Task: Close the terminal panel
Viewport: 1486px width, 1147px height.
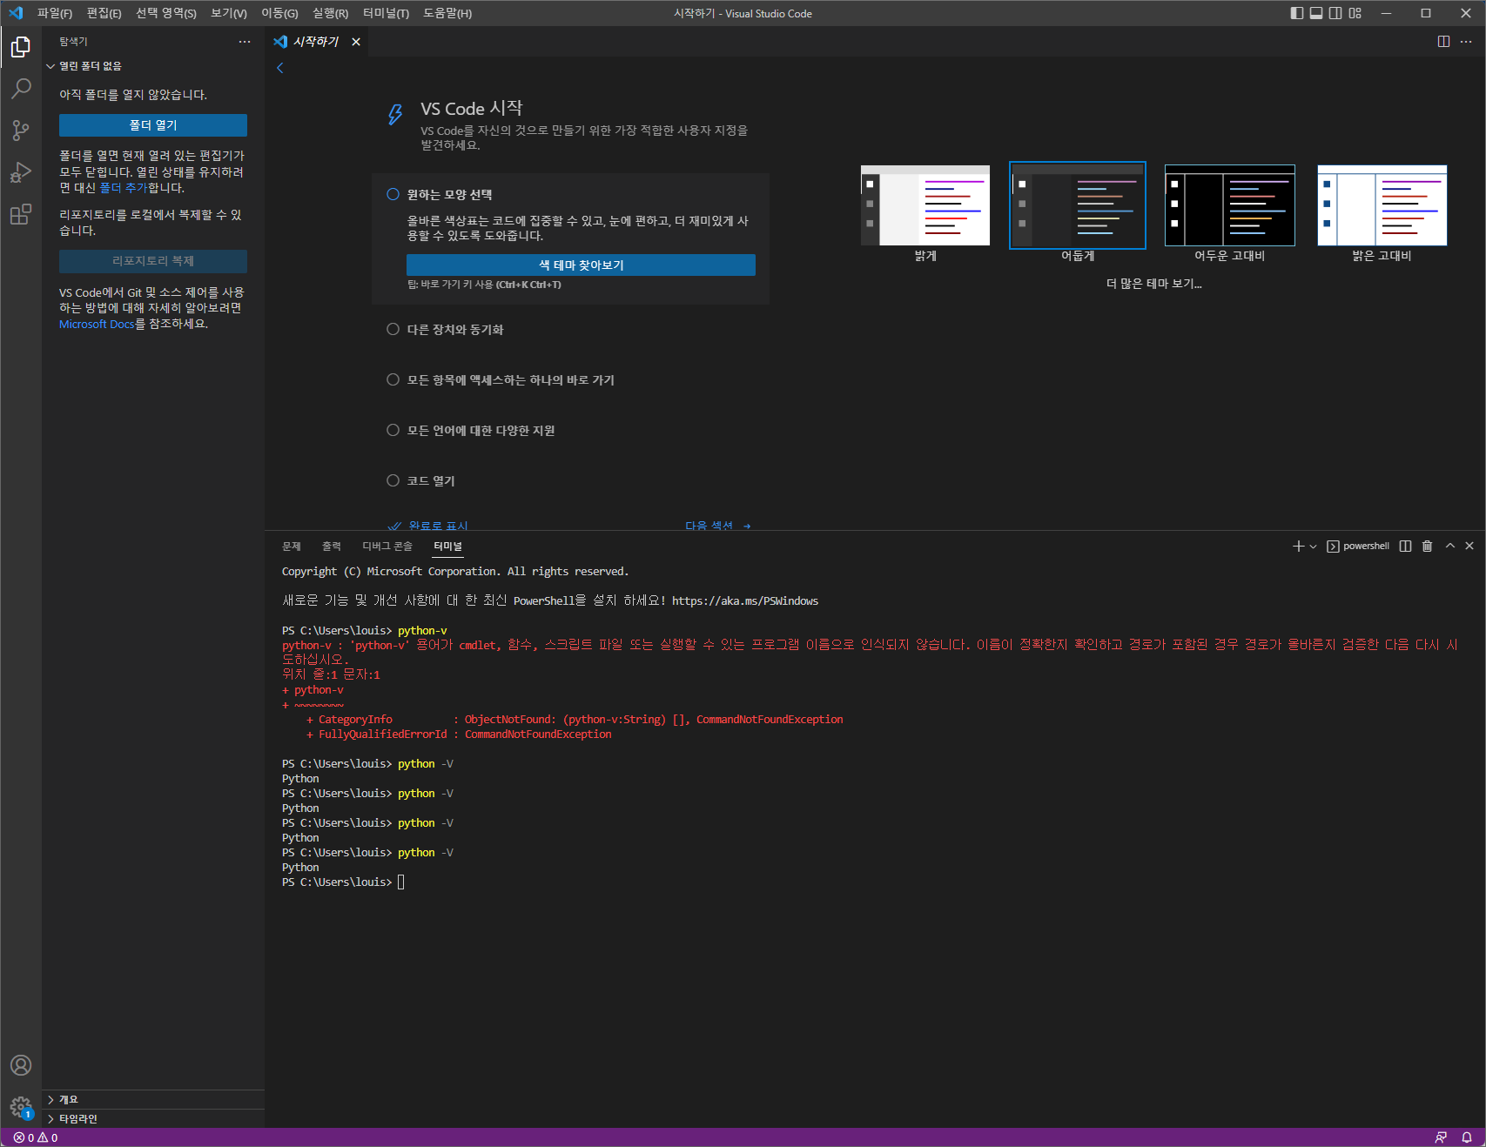Action: point(1469,547)
